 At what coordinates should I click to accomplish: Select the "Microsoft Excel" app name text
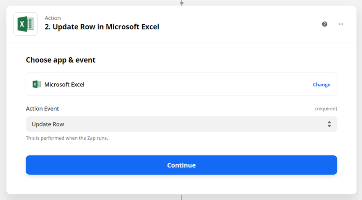pos(64,84)
